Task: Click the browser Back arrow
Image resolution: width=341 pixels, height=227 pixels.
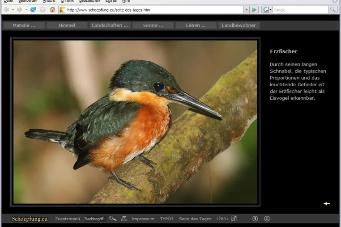Action: click(7, 9)
